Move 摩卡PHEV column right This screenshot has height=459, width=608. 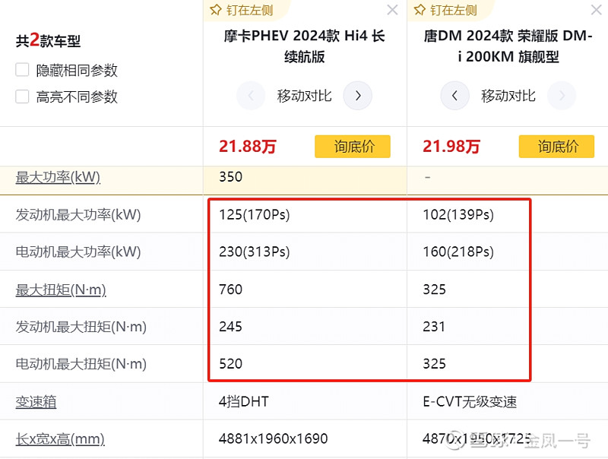pyautogui.click(x=358, y=95)
